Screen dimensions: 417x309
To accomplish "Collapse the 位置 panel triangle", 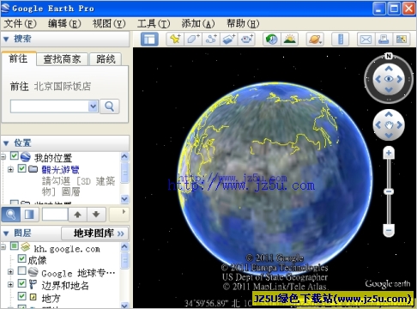I will [x=6, y=142].
